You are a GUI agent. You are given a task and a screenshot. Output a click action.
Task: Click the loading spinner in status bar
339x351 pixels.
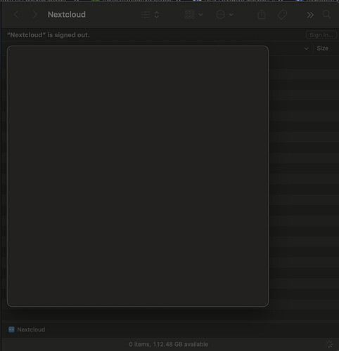[x=330, y=344]
